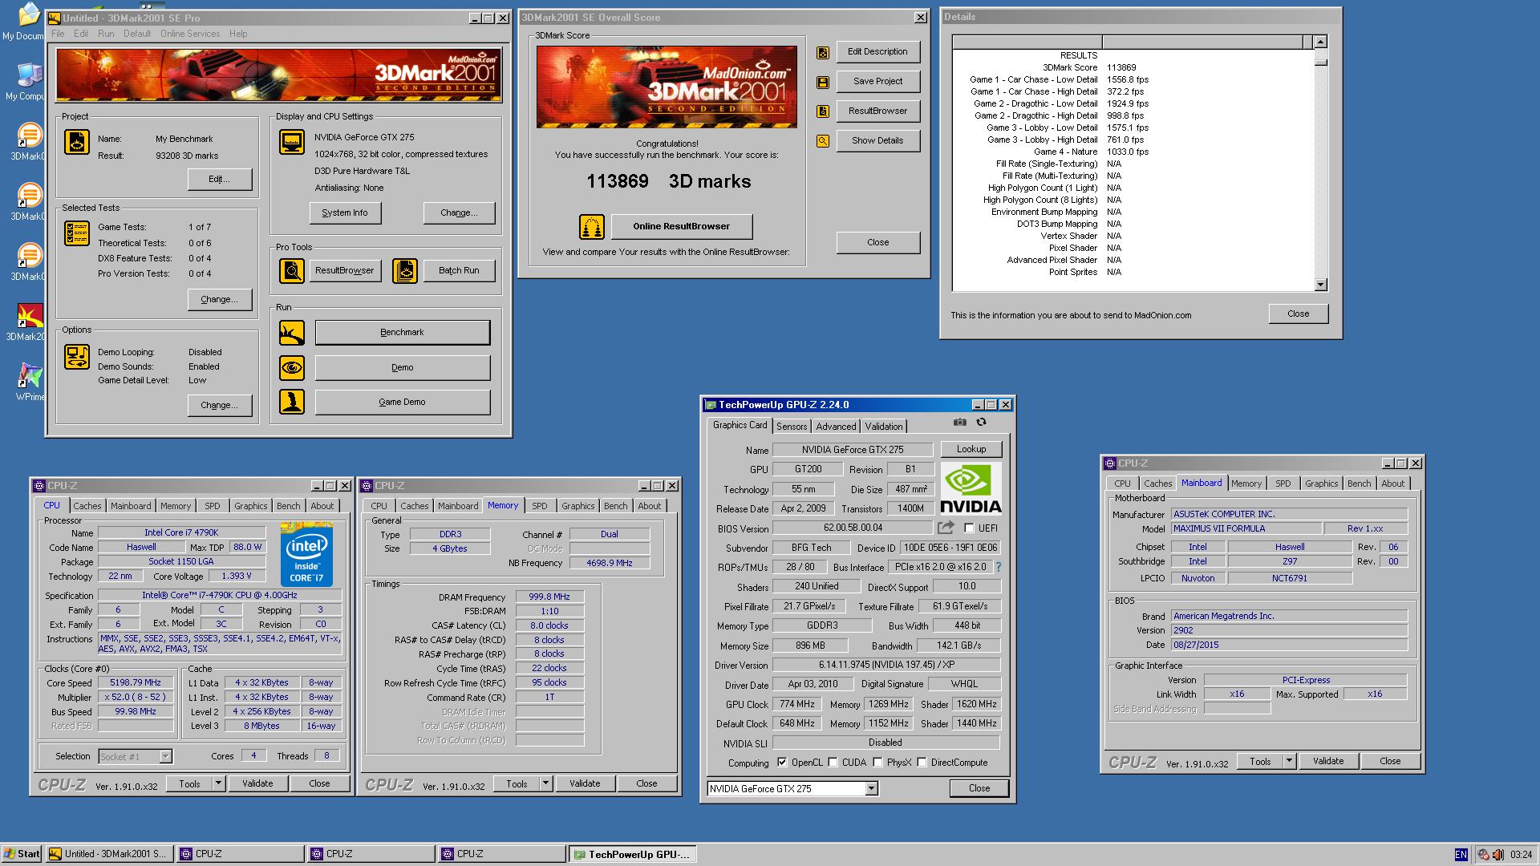Screen dimensions: 1540x866
Task: Expand Tools dropdown arrow in CPU-Z Mainboard window
Action: [1289, 762]
